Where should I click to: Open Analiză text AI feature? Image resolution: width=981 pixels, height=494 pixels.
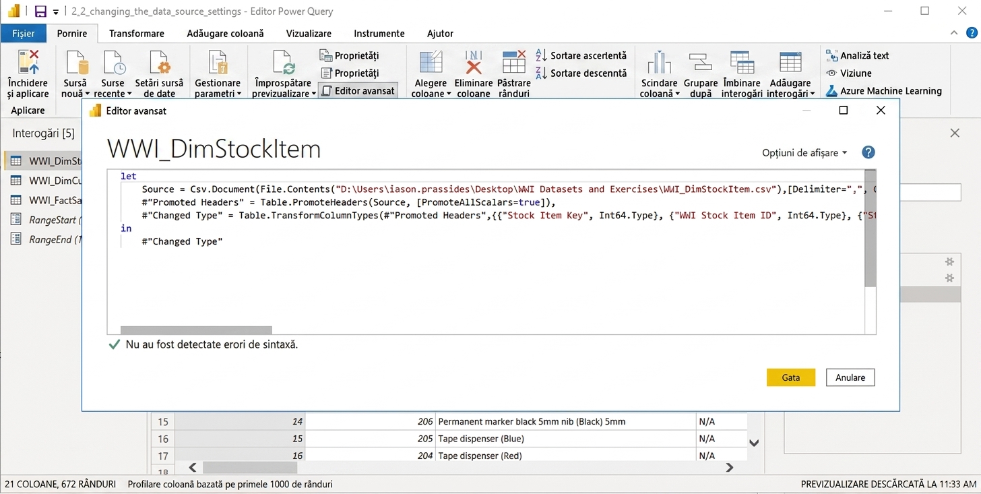coord(857,56)
